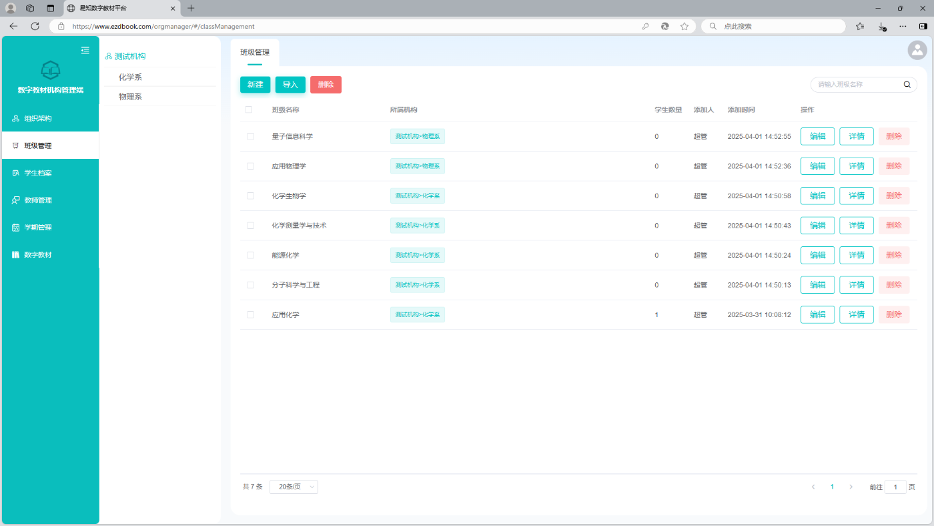The image size is (934, 526).
Task: Check the 量子信息科学 row checkbox
Action: click(250, 136)
